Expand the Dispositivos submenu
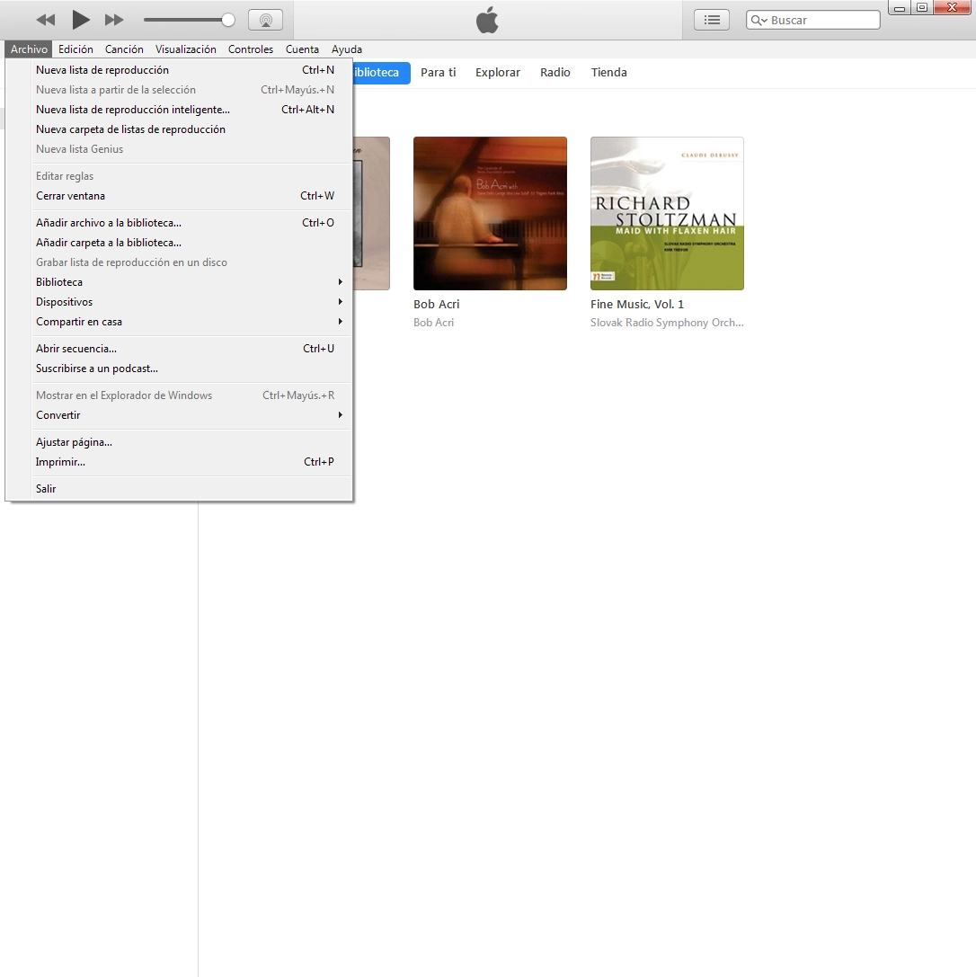Image resolution: width=976 pixels, height=977 pixels. 64,302
